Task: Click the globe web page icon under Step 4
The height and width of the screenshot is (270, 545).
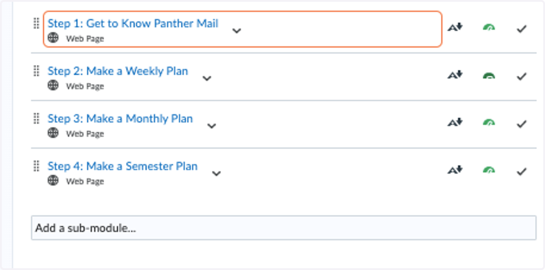Action: point(53,181)
